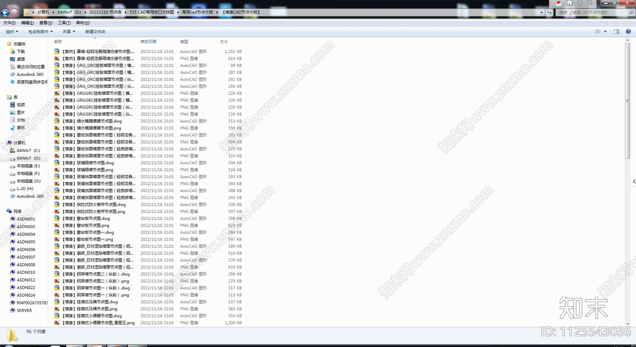Click the search magnifier icon
This screenshot has width=636, height=347.
point(631,12)
